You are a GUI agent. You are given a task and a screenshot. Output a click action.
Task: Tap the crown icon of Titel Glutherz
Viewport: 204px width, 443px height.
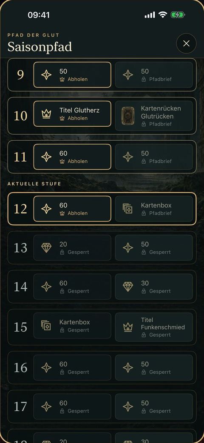[46, 114]
